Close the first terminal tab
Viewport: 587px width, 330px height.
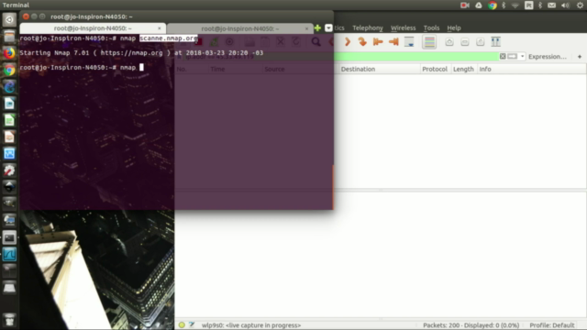point(160,28)
